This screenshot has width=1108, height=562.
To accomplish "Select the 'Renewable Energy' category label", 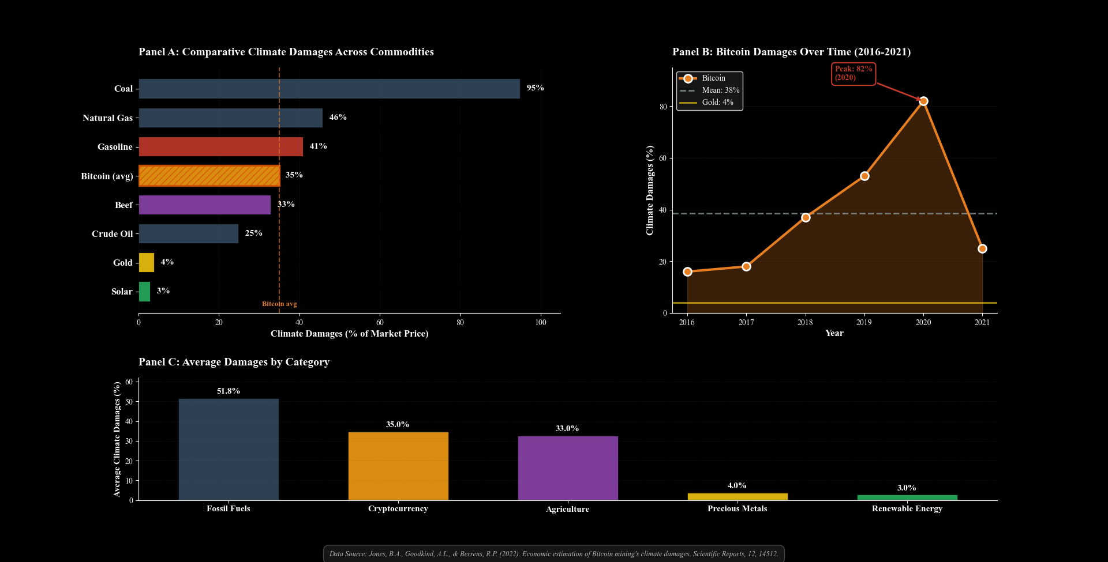I will [x=907, y=508].
